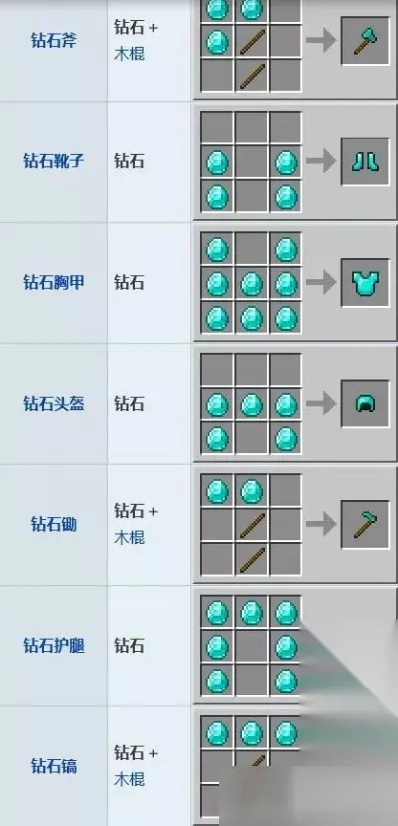This screenshot has height=826, width=398.
Task: Click the diamond hoe result icon
Action: (x=365, y=524)
